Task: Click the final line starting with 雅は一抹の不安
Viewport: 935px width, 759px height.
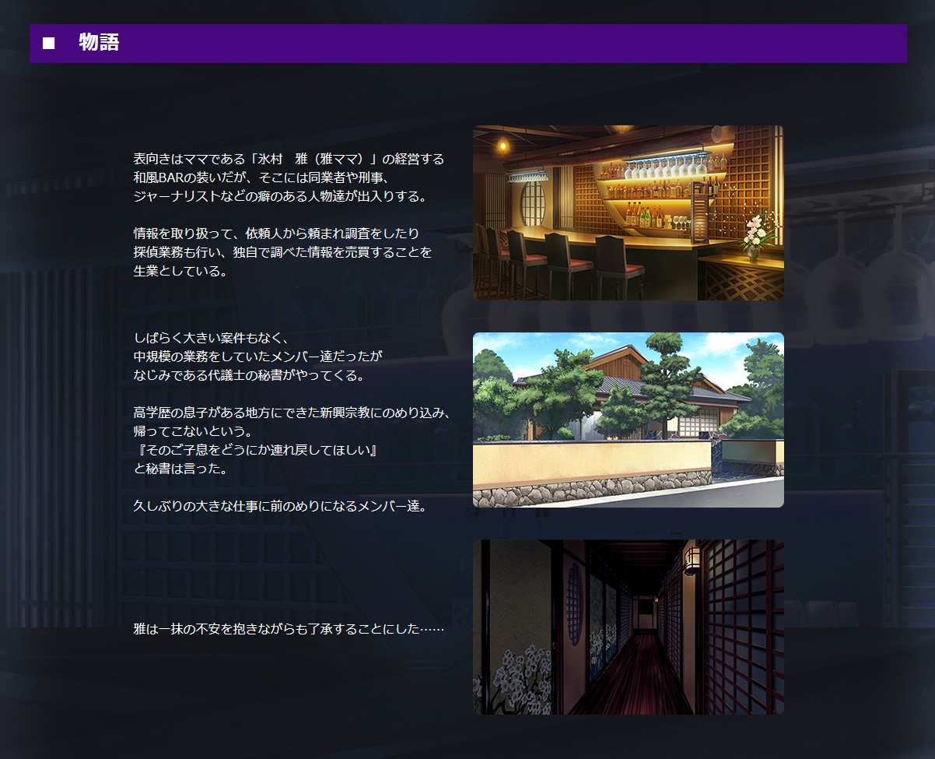Action: click(x=289, y=628)
